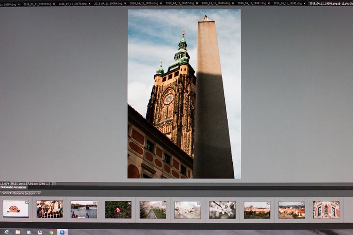353x235 pixels.
Task: Open File Explorer folder icon in taskbar
Action: pos(18,232)
